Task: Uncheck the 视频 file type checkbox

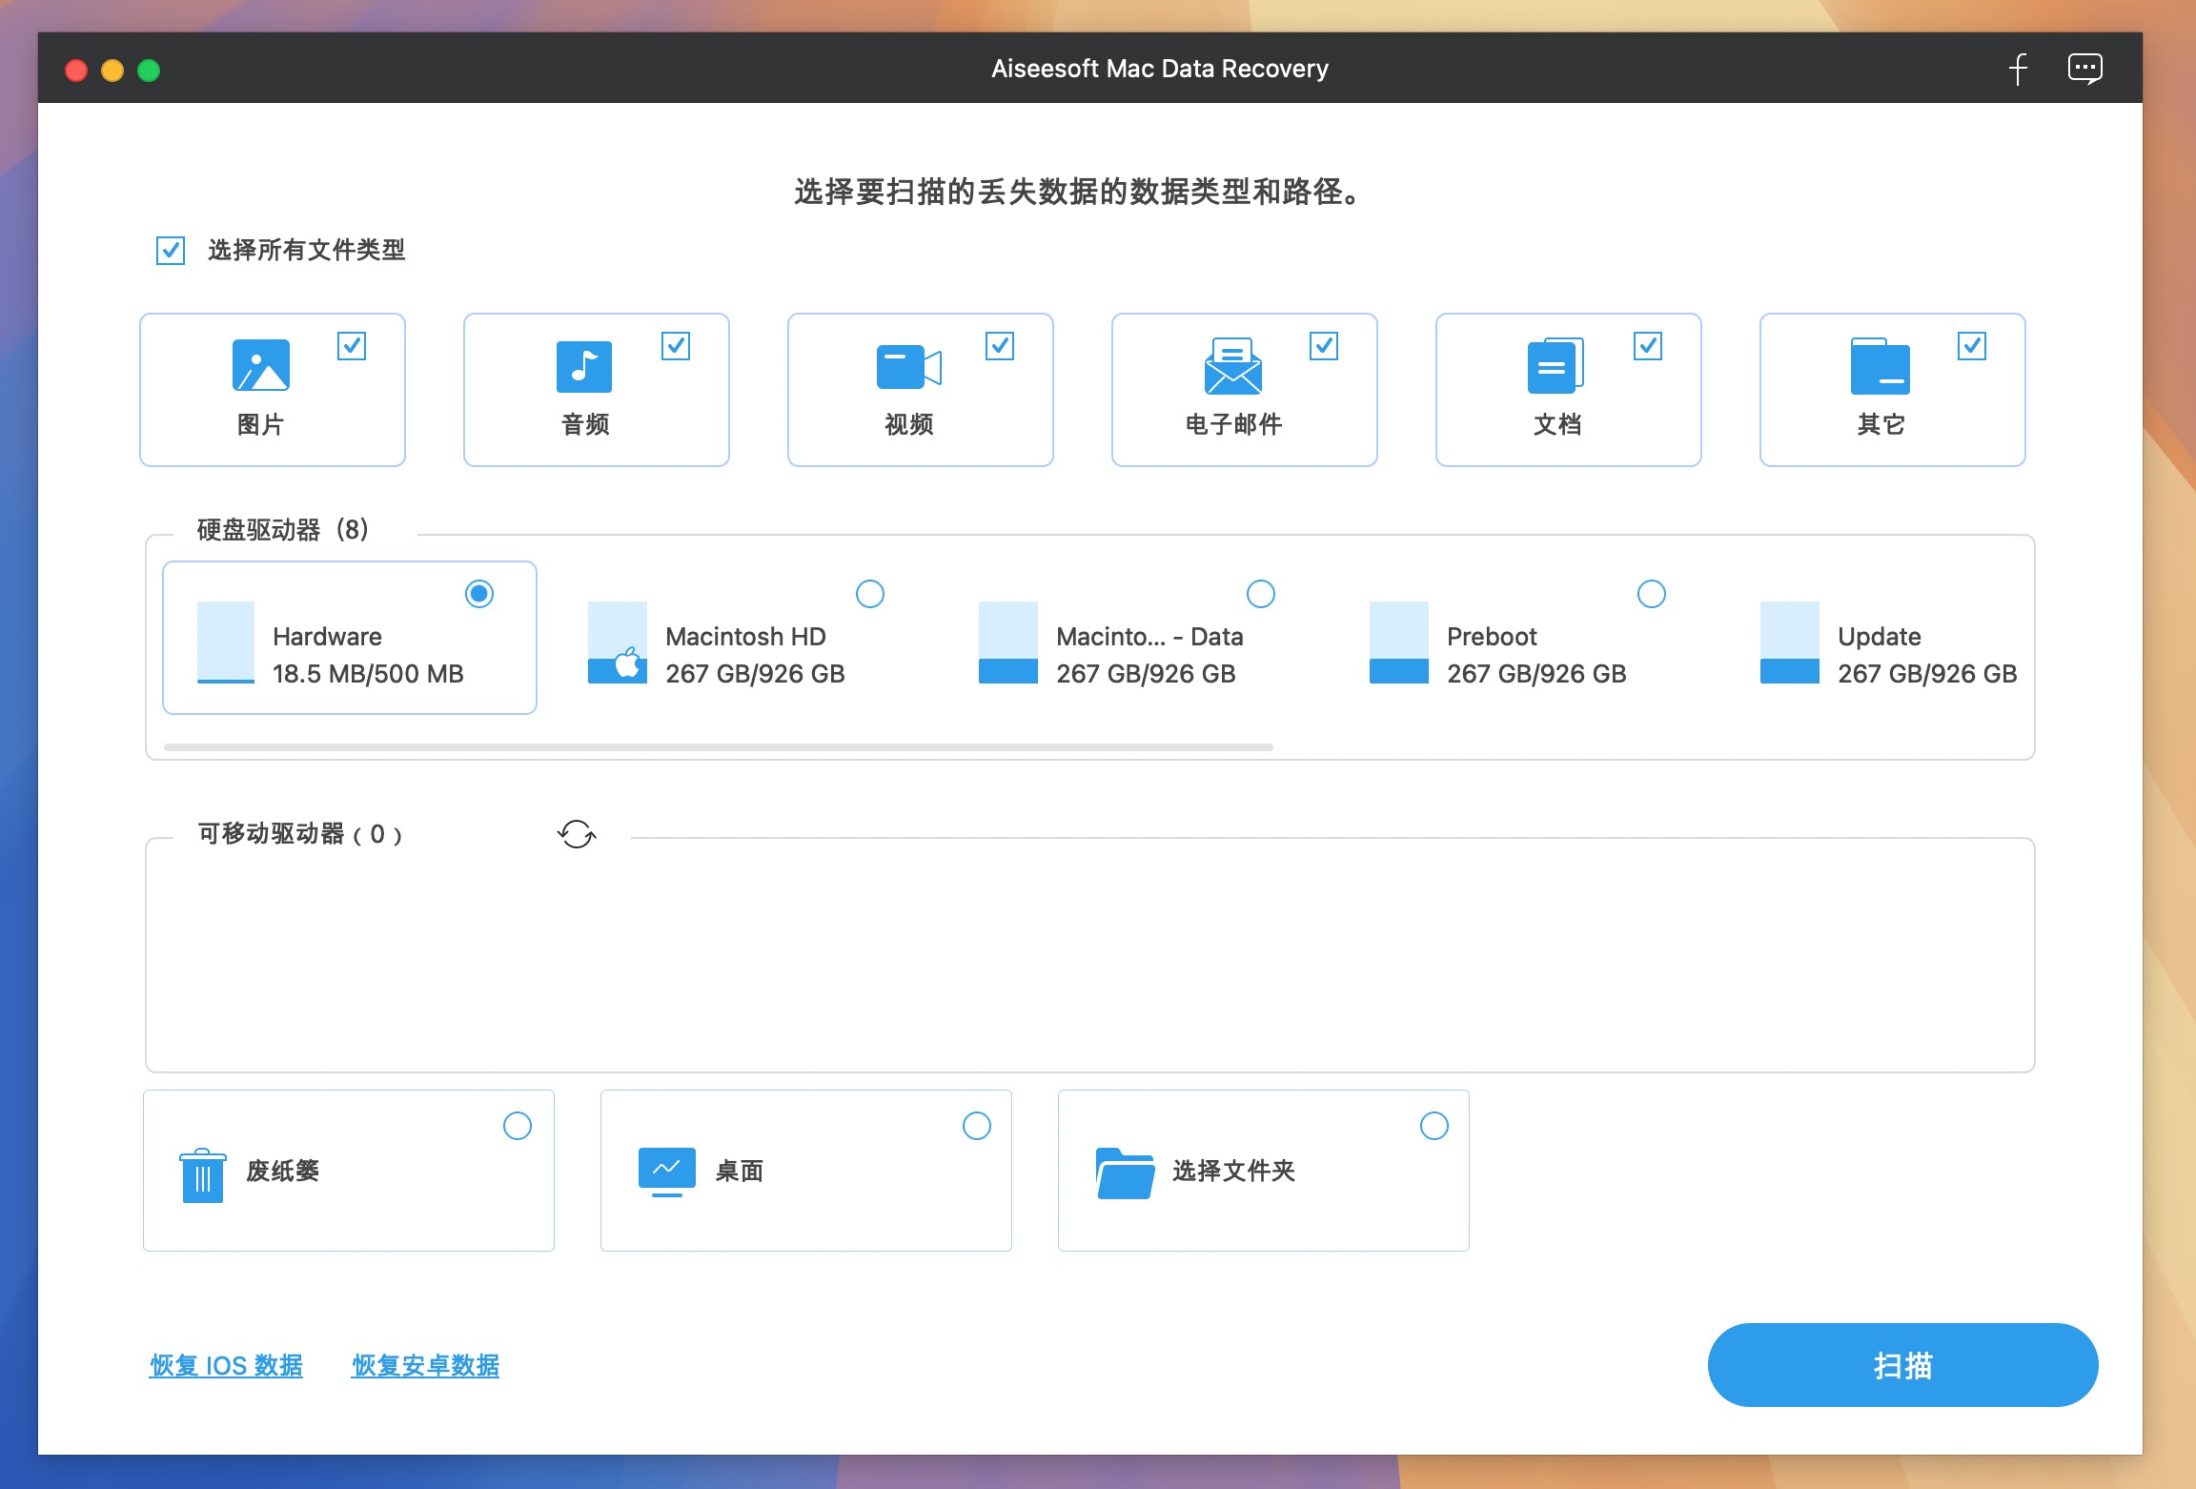Action: click(x=1000, y=346)
